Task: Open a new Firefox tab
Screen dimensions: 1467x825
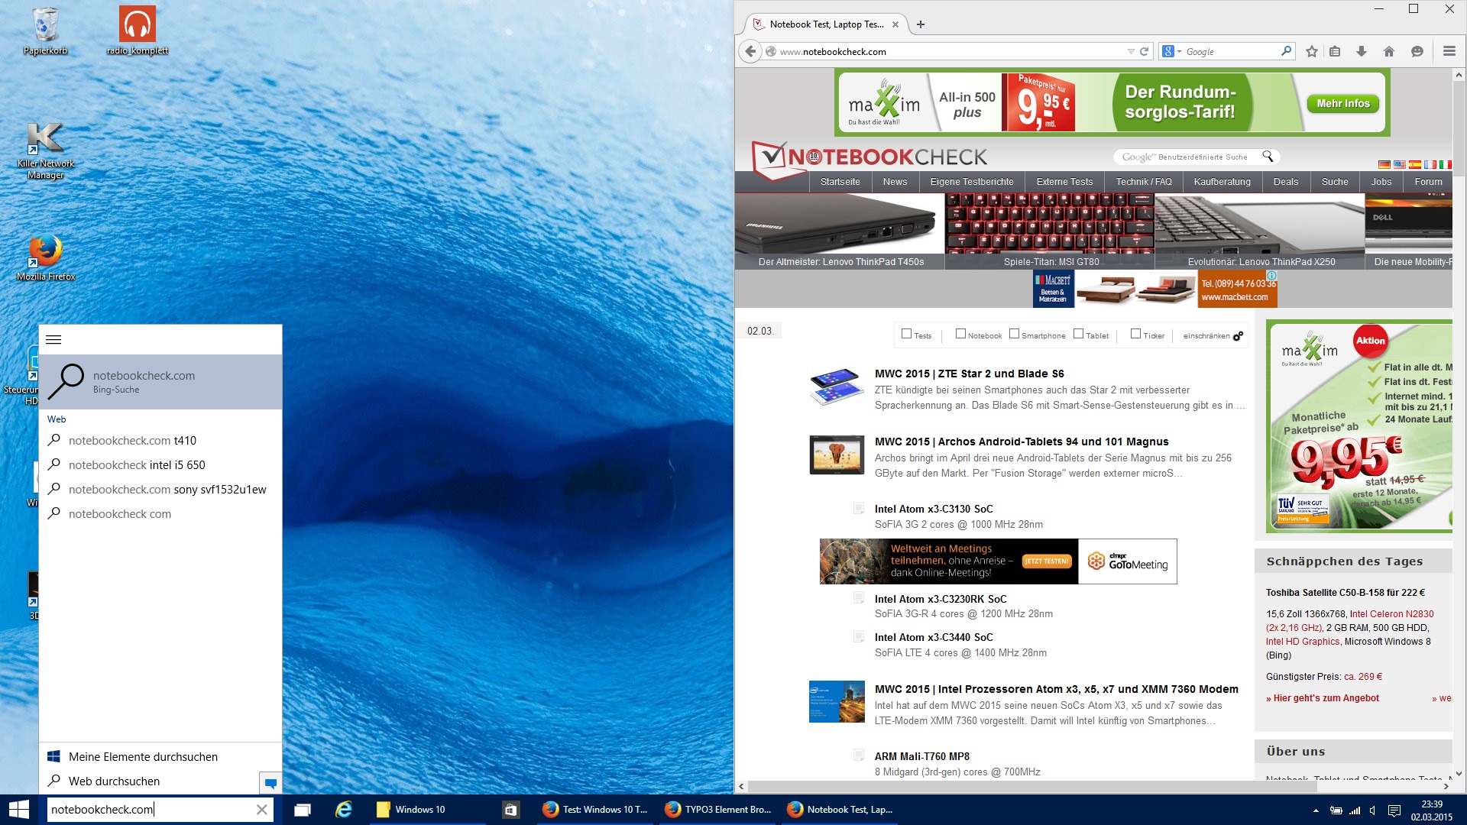Action: coord(921,24)
